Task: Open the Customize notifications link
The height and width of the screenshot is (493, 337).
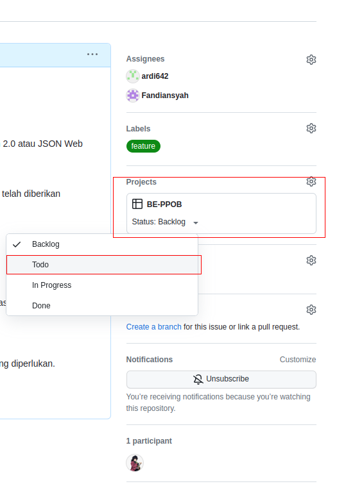Action: click(298, 360)
